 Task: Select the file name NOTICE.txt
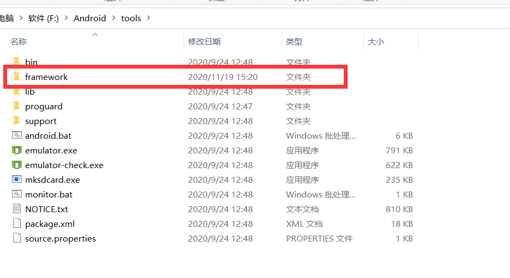pos(46,209)
